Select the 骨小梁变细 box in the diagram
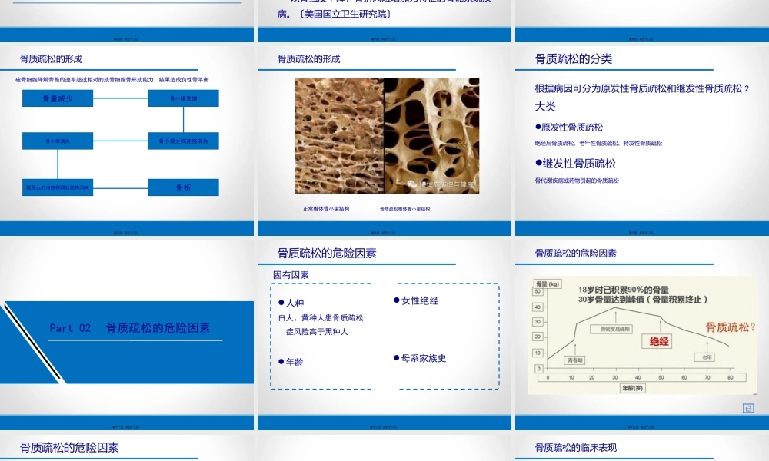 tap(185, 98)
